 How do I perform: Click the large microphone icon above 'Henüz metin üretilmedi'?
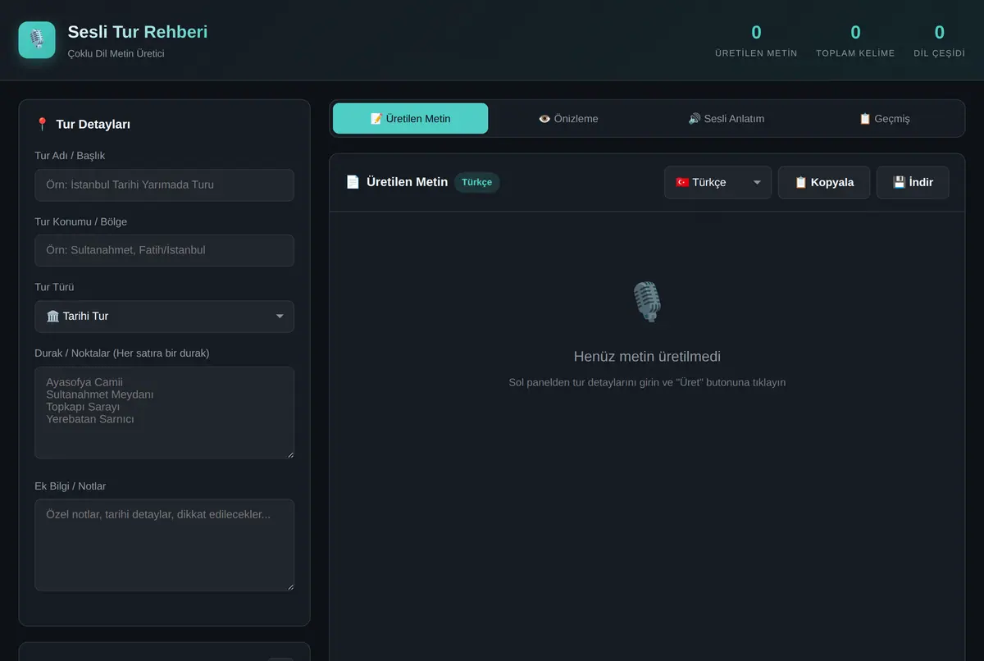click(647, 302)
